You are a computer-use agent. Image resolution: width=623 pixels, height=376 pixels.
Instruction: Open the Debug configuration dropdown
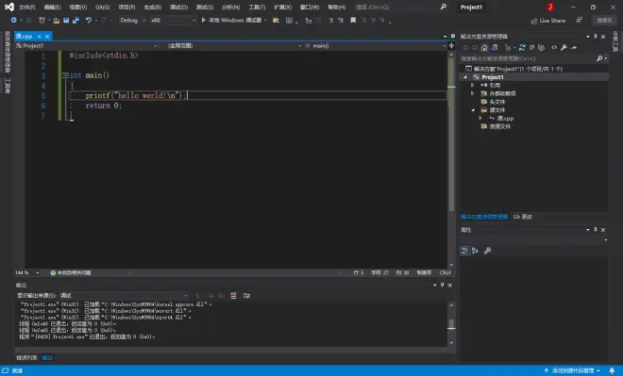(143, 20)
